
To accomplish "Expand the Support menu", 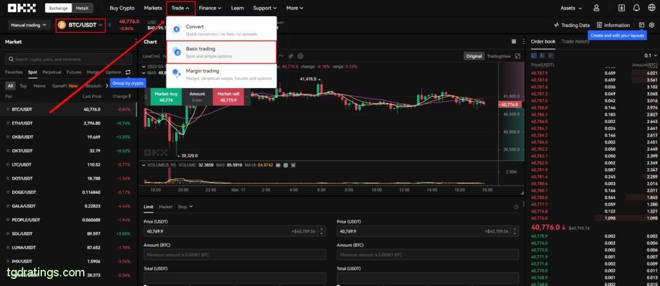I will click(265, 8).
